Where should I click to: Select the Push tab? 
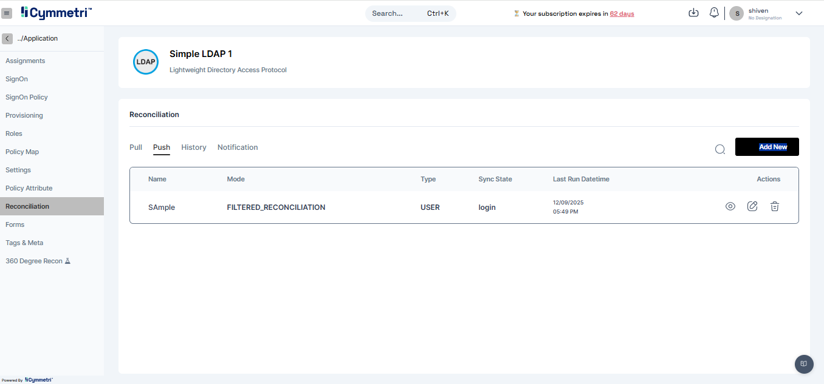pos(162,147)
